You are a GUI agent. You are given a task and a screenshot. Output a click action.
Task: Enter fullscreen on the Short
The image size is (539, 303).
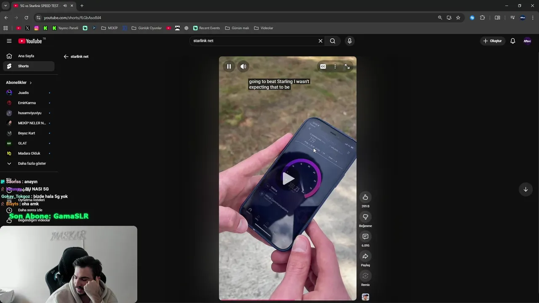[347, 66]
